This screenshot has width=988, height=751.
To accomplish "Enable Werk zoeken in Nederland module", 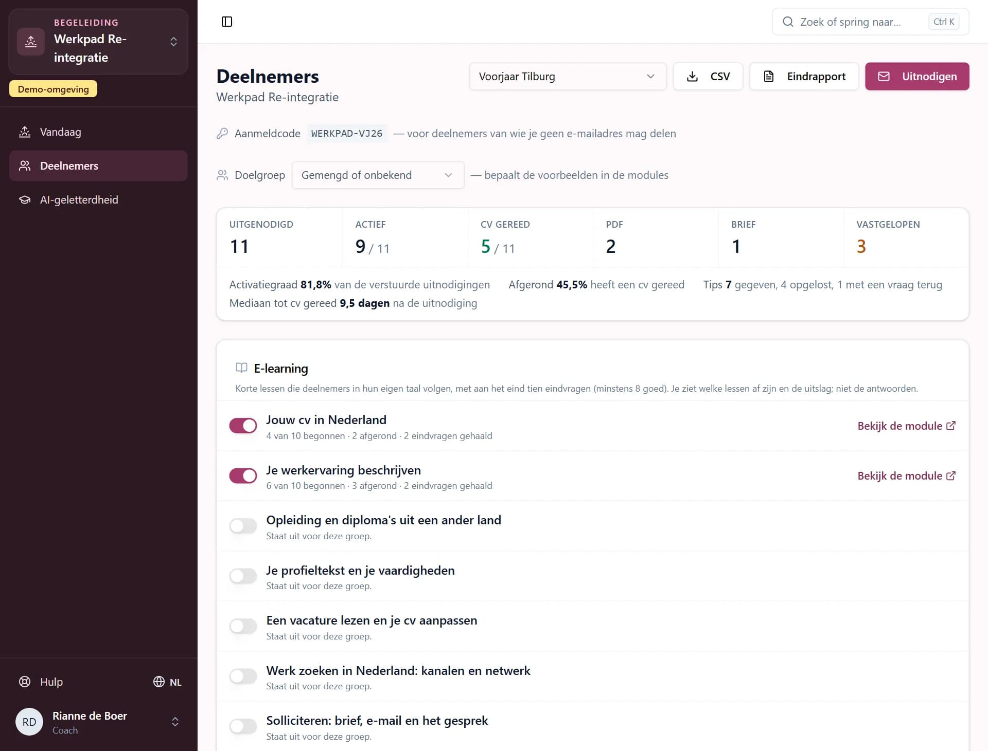I will (x=243, y=676).
